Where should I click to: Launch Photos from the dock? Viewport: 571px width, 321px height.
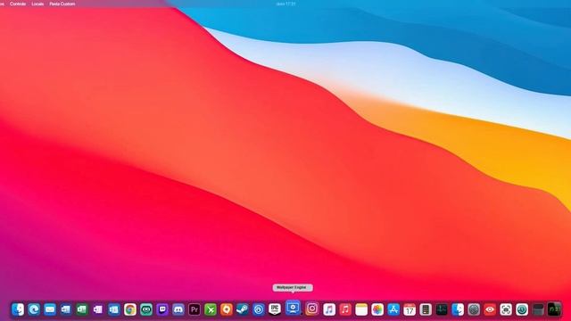click(x=377, y=309)
